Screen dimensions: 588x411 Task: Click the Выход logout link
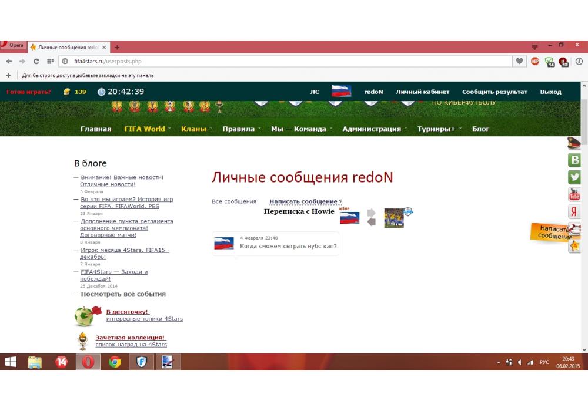550,92
